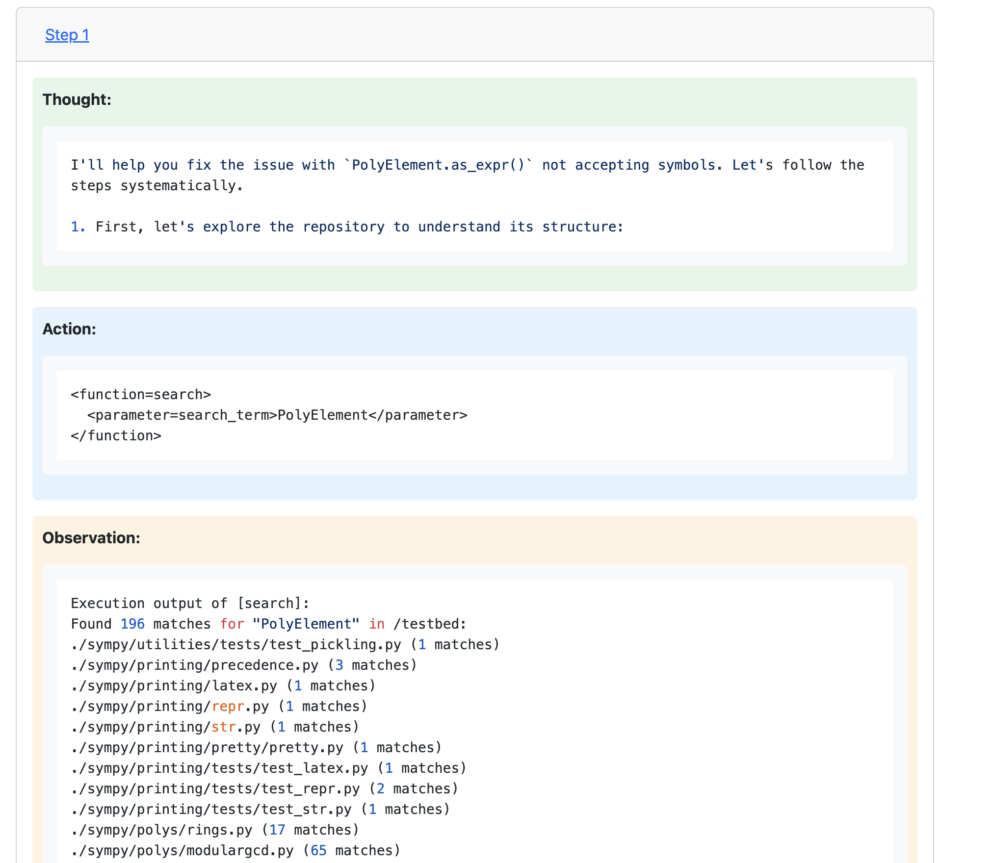The height and width of the screenshot is (863, 991).
Task: Click the Execution output of [search] line
Action: (x=190, y=604)
